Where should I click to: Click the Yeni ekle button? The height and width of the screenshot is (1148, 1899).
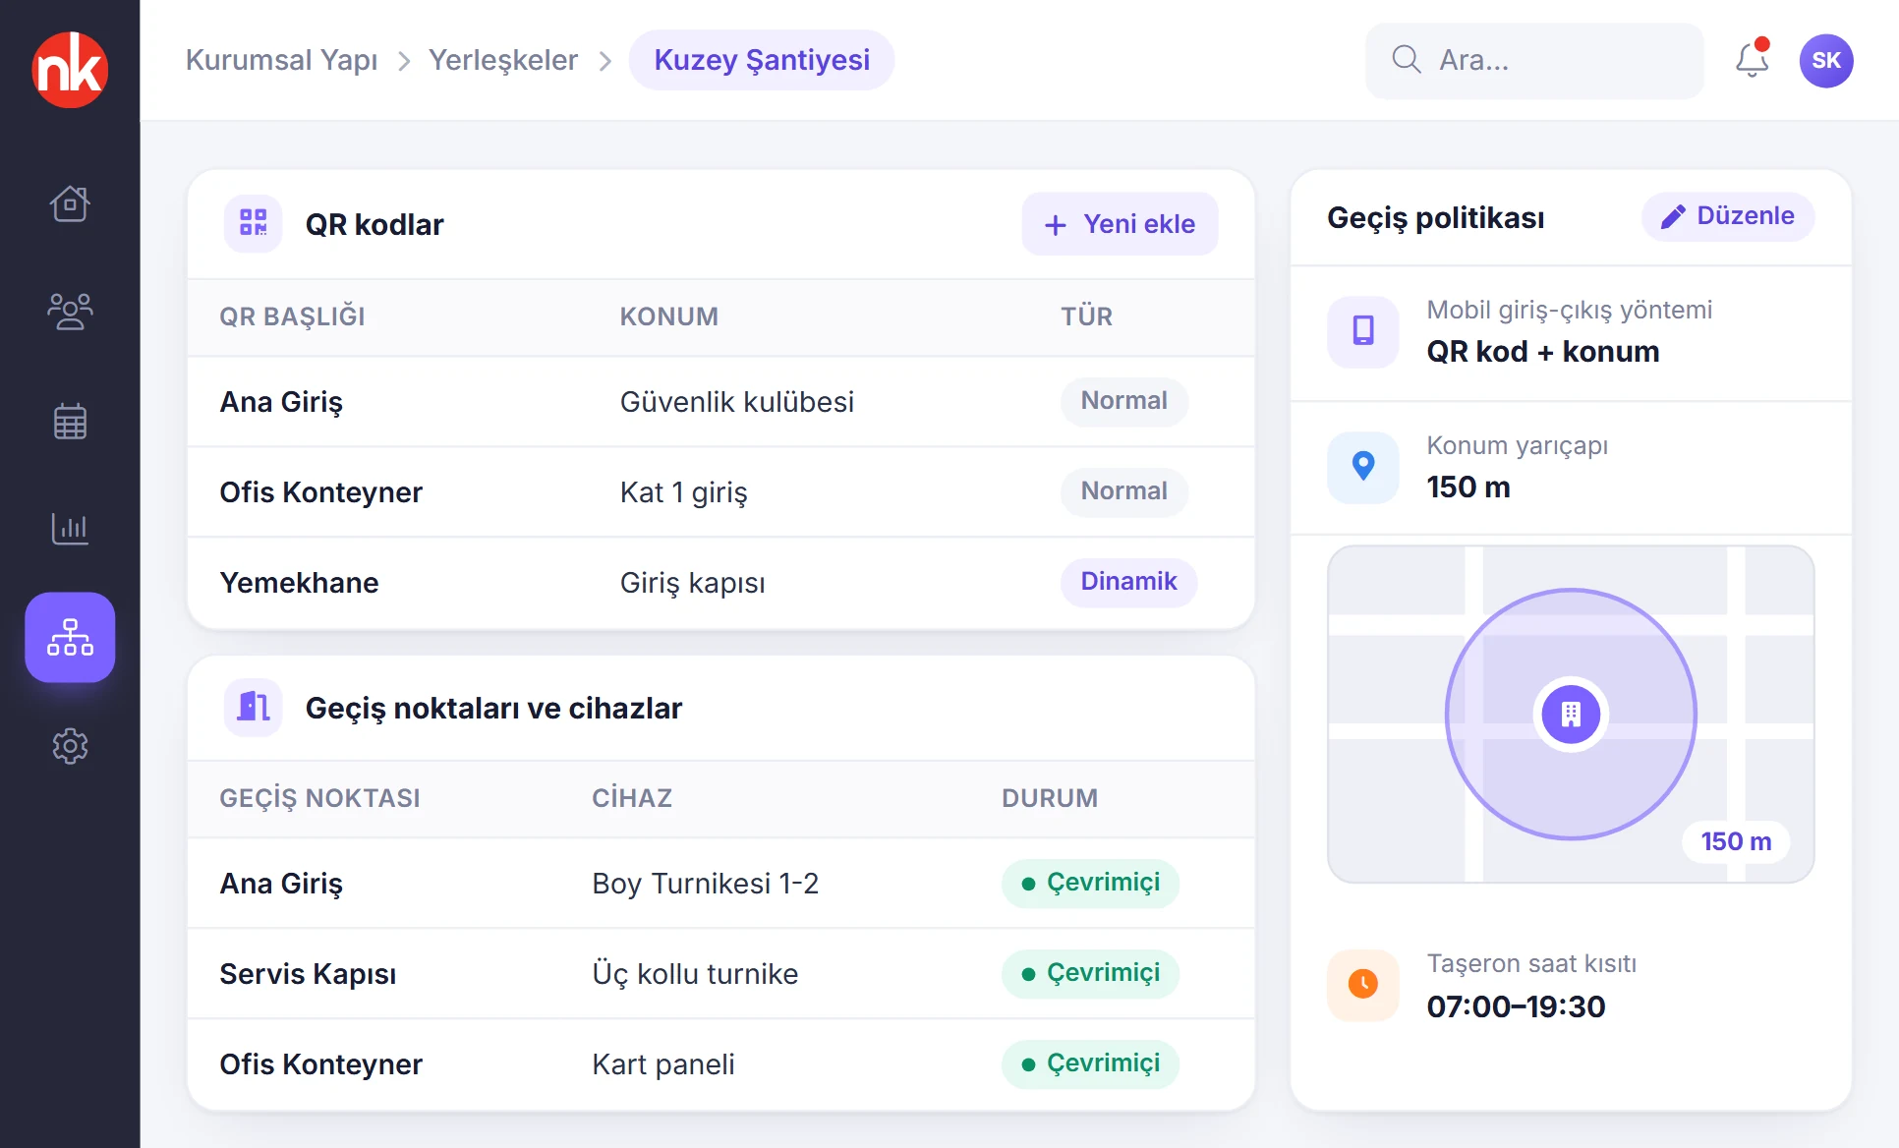pos(1120,224)
